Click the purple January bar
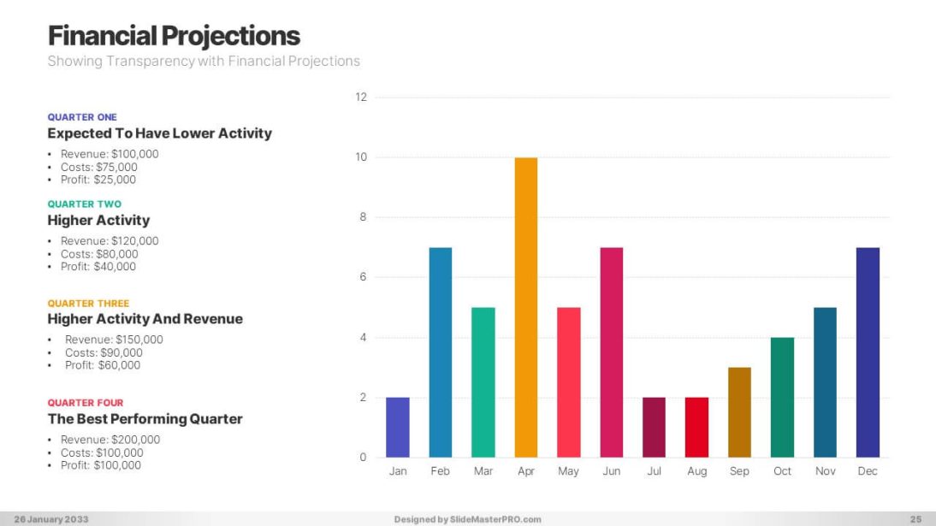Viewport: 936px width, 526px height. pyautogui.click(x=398, y=428)
